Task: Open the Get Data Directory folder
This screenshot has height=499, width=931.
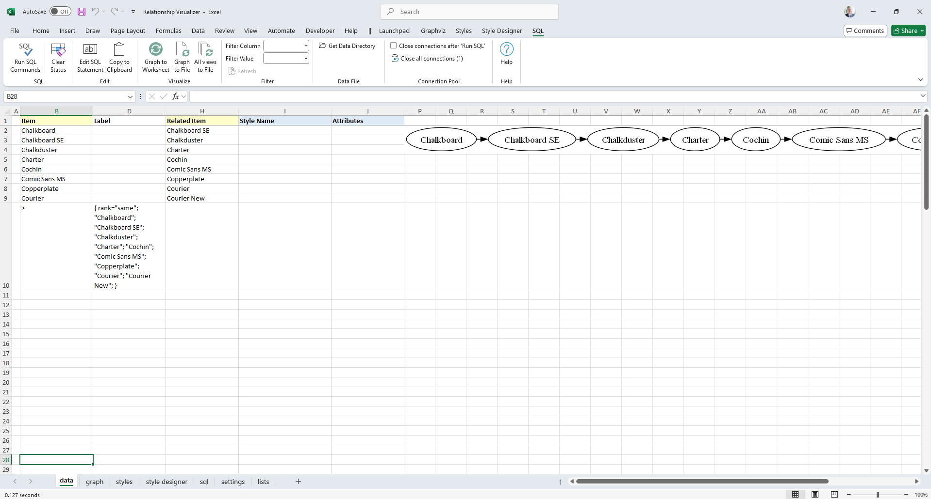Action: 347,46
